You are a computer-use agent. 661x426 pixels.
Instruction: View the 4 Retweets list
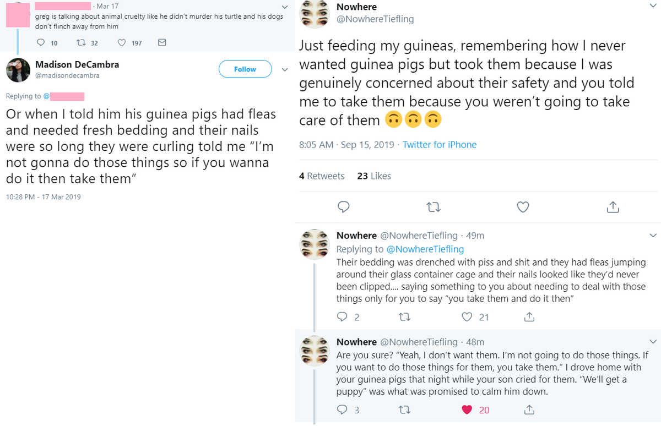click(322, 176)
